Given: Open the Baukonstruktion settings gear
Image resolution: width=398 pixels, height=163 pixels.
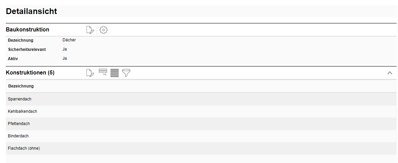Looking at the screenshot, I should [104, 30].
